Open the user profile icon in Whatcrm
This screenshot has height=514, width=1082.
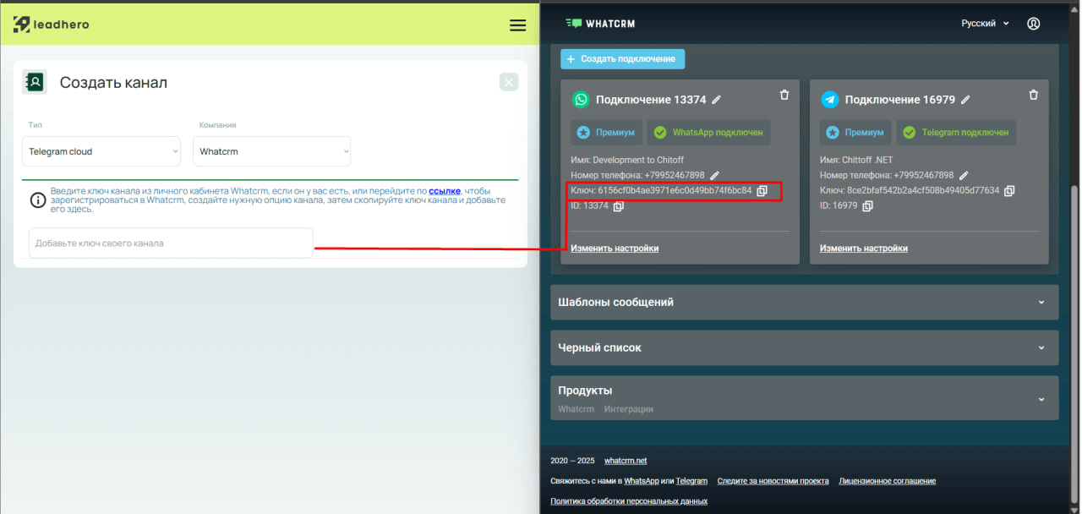click(x=1033, y=24)
